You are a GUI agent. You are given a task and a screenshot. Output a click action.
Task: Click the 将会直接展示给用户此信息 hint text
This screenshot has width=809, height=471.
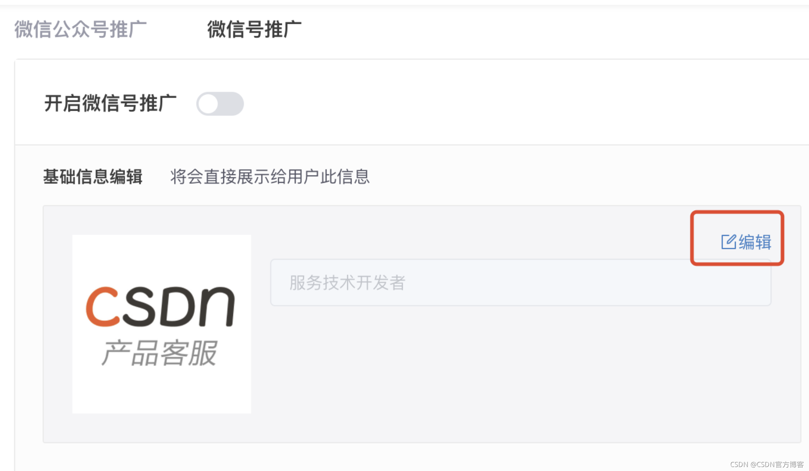(x=270, y=177)
